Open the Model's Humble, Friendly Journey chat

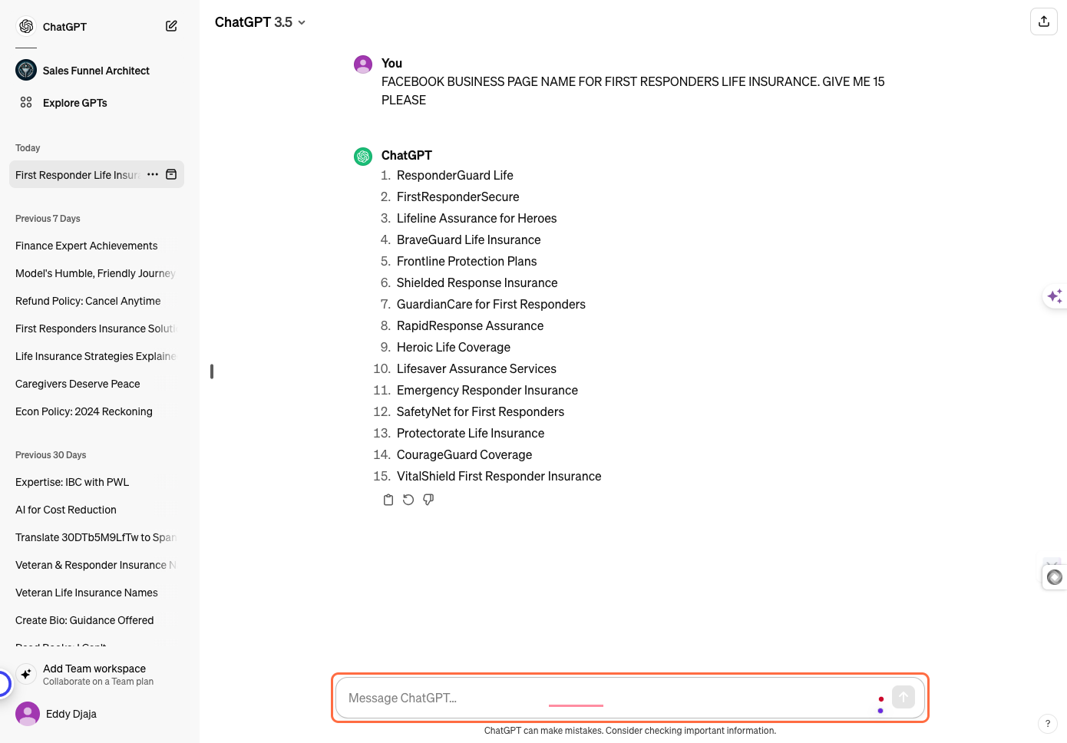(x=95, y=273)
